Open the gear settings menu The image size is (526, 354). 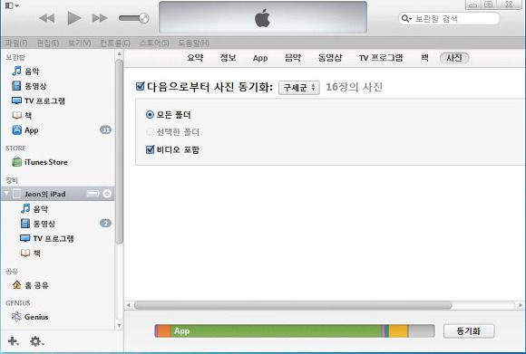[36, 341]
